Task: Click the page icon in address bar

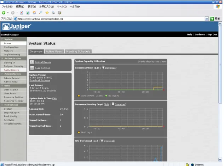Action: click(16, 19)
